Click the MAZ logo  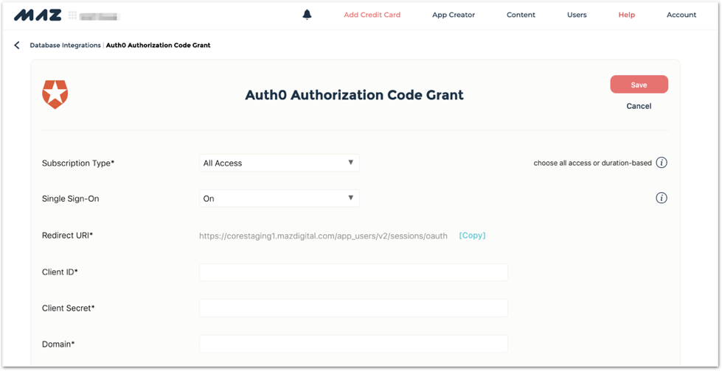(38, 15)
